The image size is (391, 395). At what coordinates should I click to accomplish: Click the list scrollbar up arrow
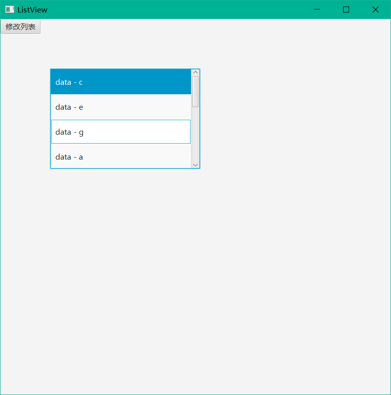pos(195,72)
